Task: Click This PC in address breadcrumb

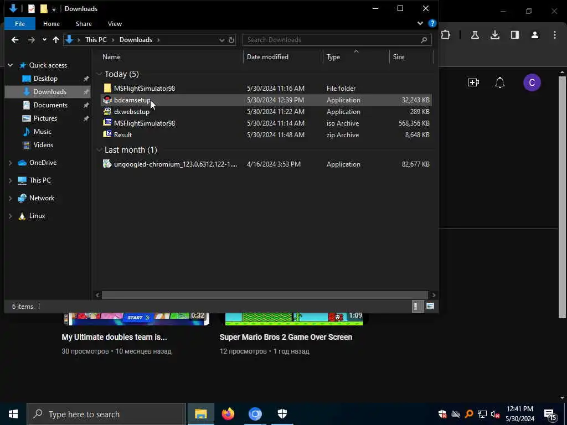Action: coord(96,40)
